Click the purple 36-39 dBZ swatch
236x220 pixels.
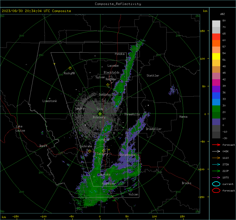point(216,89)
